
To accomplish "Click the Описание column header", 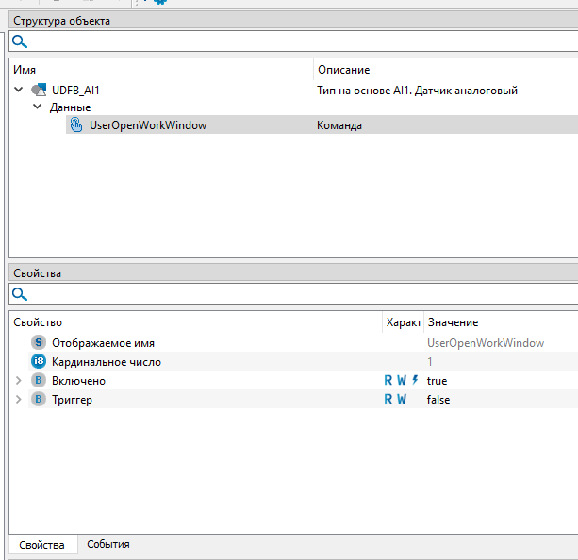I will 344,70.
